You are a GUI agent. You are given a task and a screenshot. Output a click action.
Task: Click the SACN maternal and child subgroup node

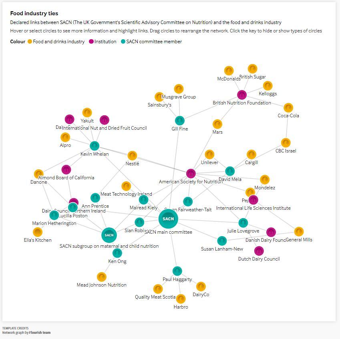(109, 235)
